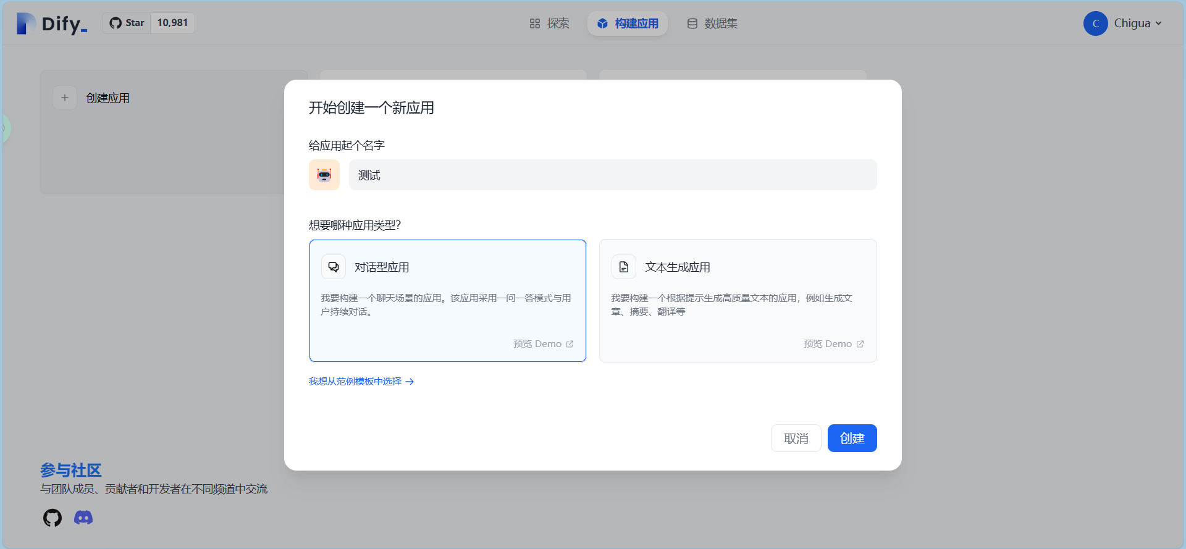This screenshot has width=1186, height=549.
Task: Click the chat bubble icon for 对话型应用
Action: [x=334, y=267]
